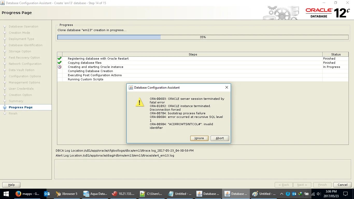Switch to Untitled Paint taskbar window

[x=264, y=194]
